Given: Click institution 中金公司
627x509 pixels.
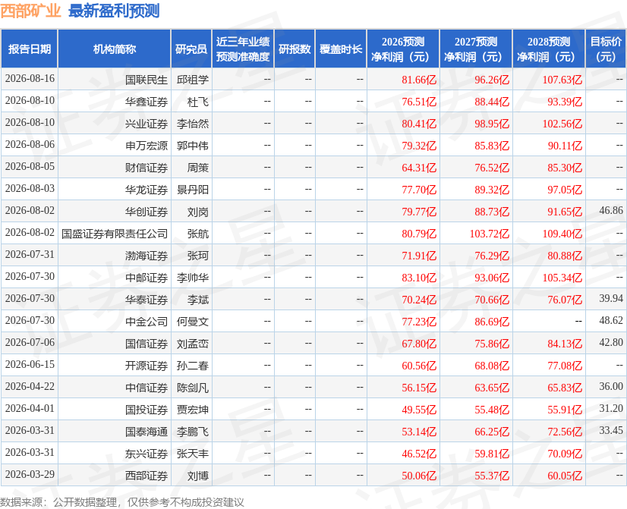Looking at the screenshot, I should (147, 322).
